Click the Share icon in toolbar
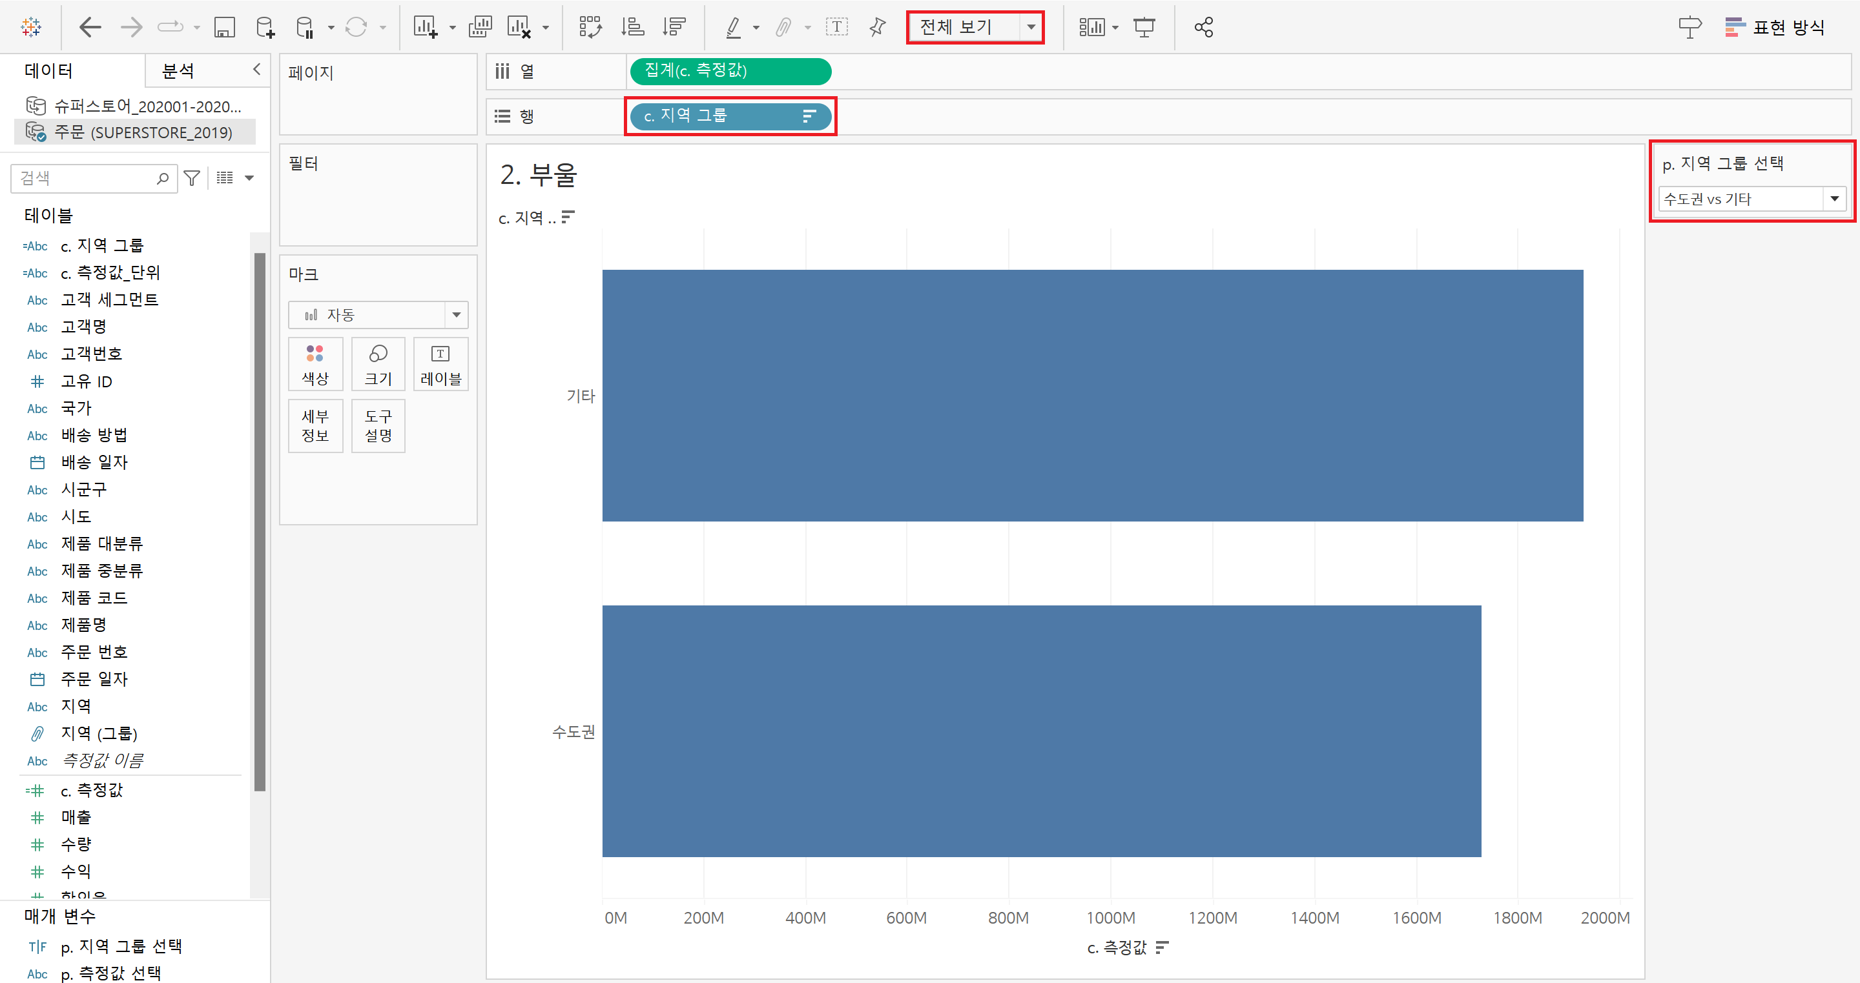Viewport: 1860px width, 983px height. click(1203, 27)
